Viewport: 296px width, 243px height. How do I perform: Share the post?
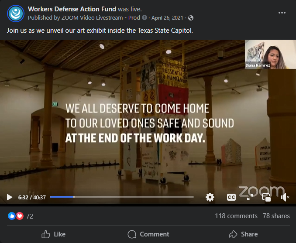[243, 234]
